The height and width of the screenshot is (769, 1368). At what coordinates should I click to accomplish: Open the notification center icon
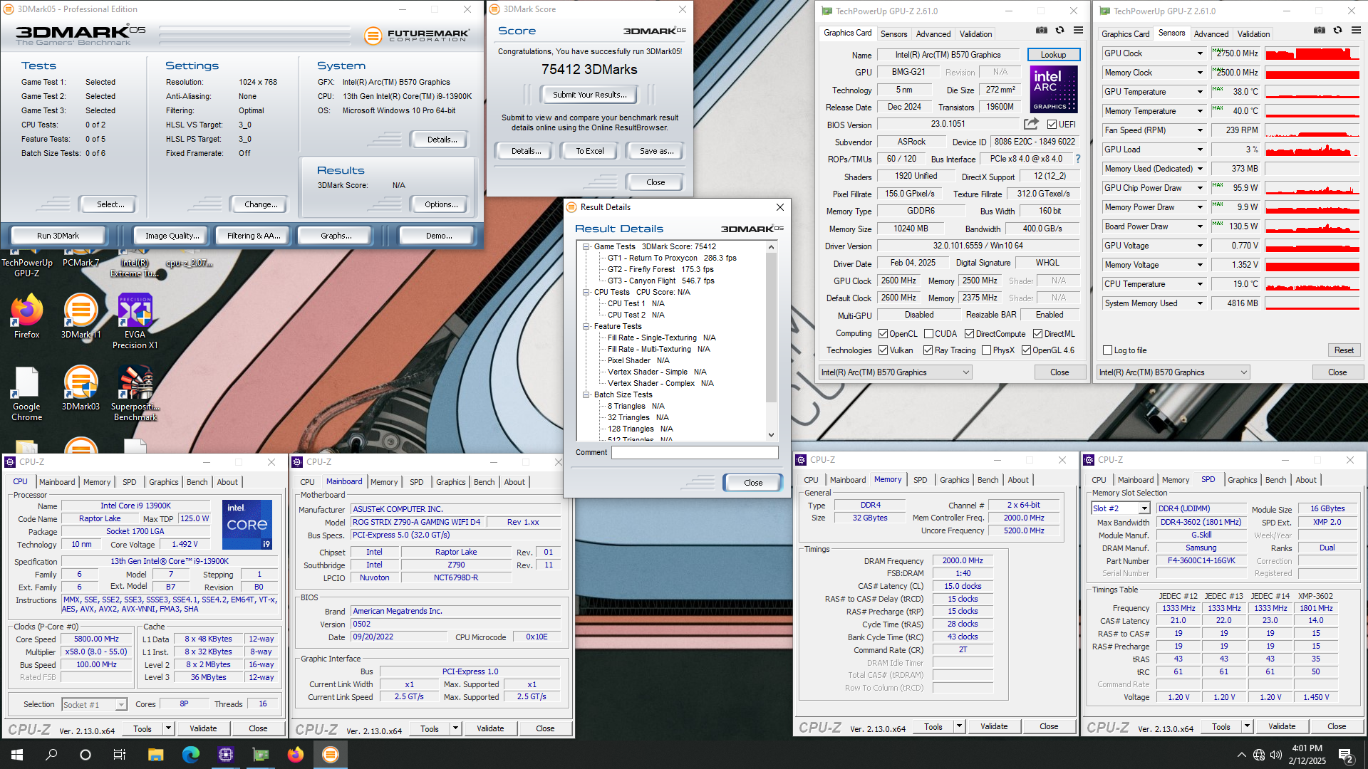(x=1346, y=755)
